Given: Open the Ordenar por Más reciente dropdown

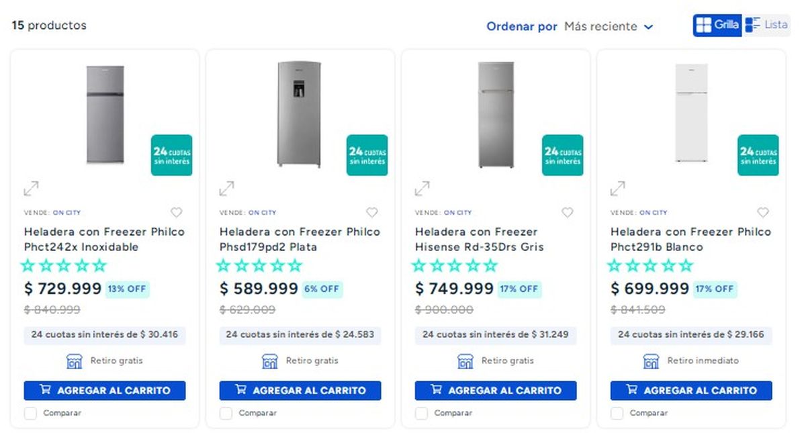Looking at the screenshot, I should tap(609, 27).
